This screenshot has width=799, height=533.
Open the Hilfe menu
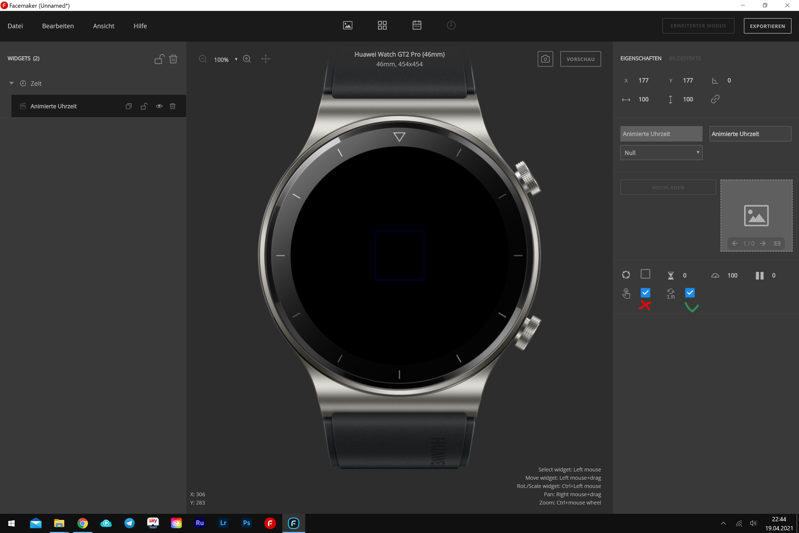coord(140,26)
